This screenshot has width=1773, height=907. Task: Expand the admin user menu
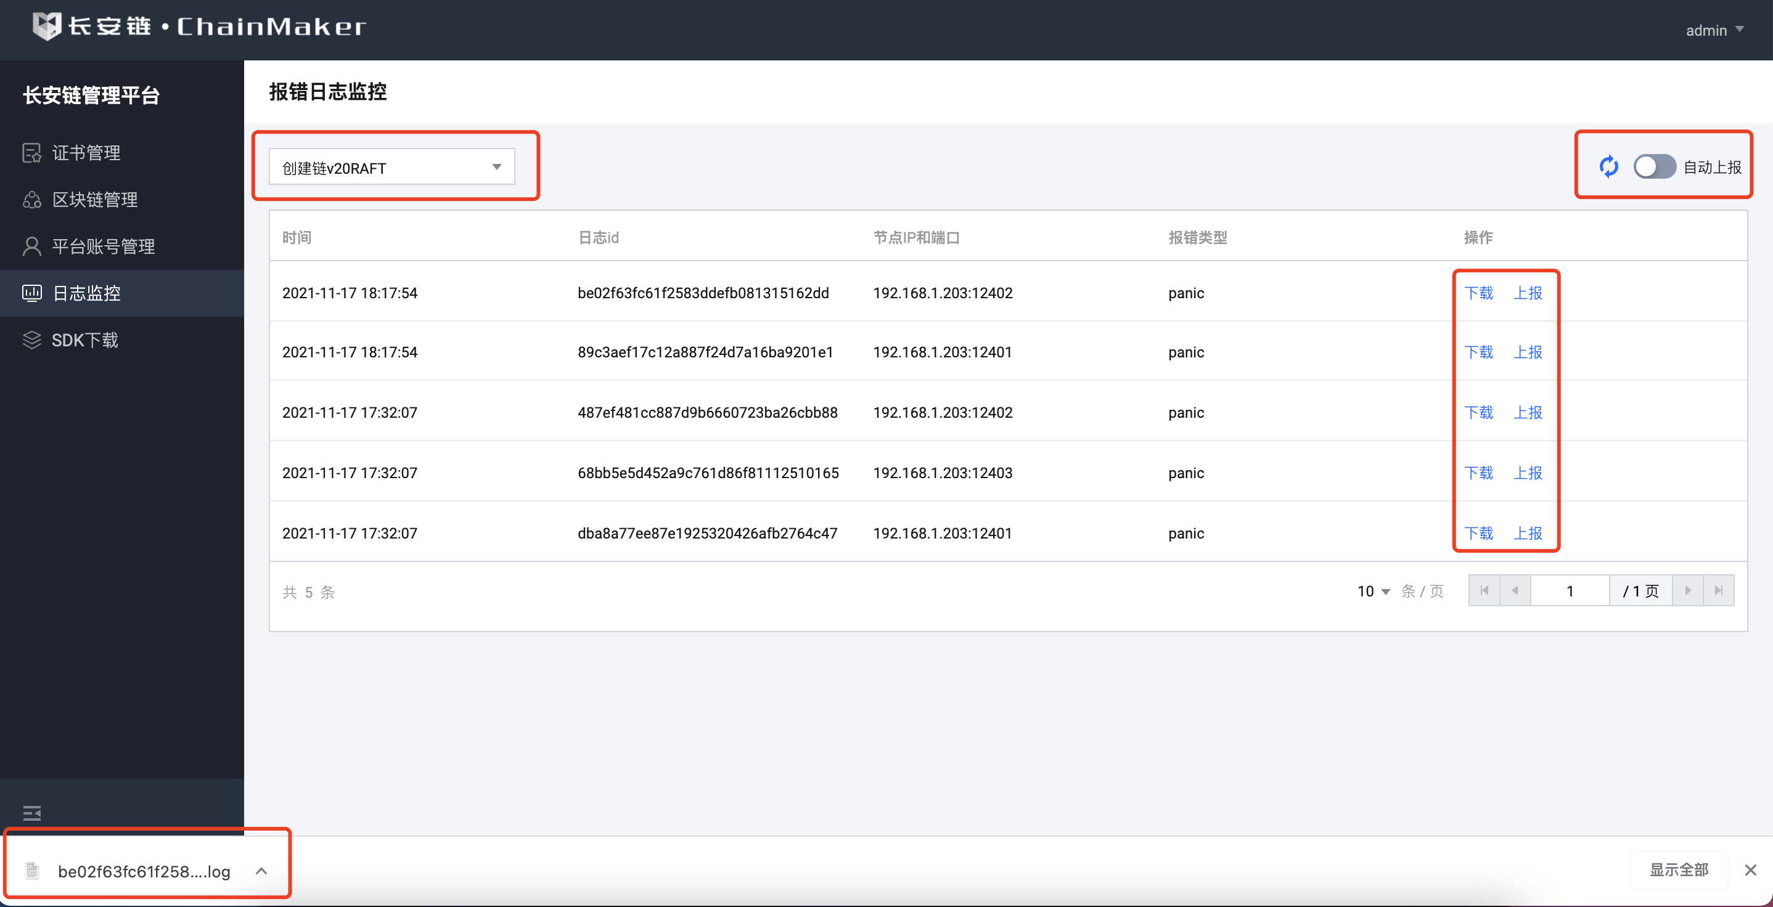[1714, 30]
